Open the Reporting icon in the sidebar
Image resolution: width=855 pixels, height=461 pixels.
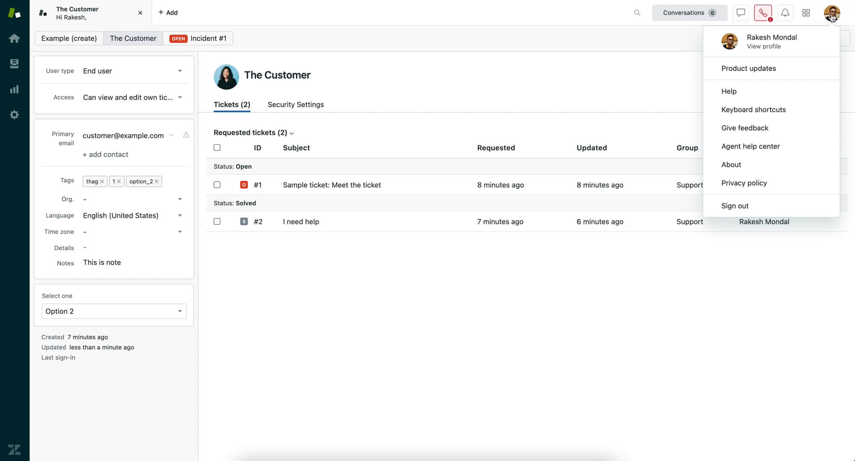point(15,89)
